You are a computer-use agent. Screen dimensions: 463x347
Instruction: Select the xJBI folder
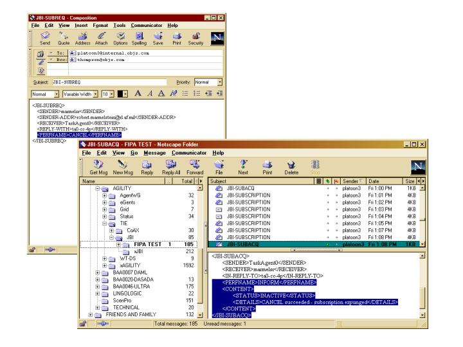[138, 251]
